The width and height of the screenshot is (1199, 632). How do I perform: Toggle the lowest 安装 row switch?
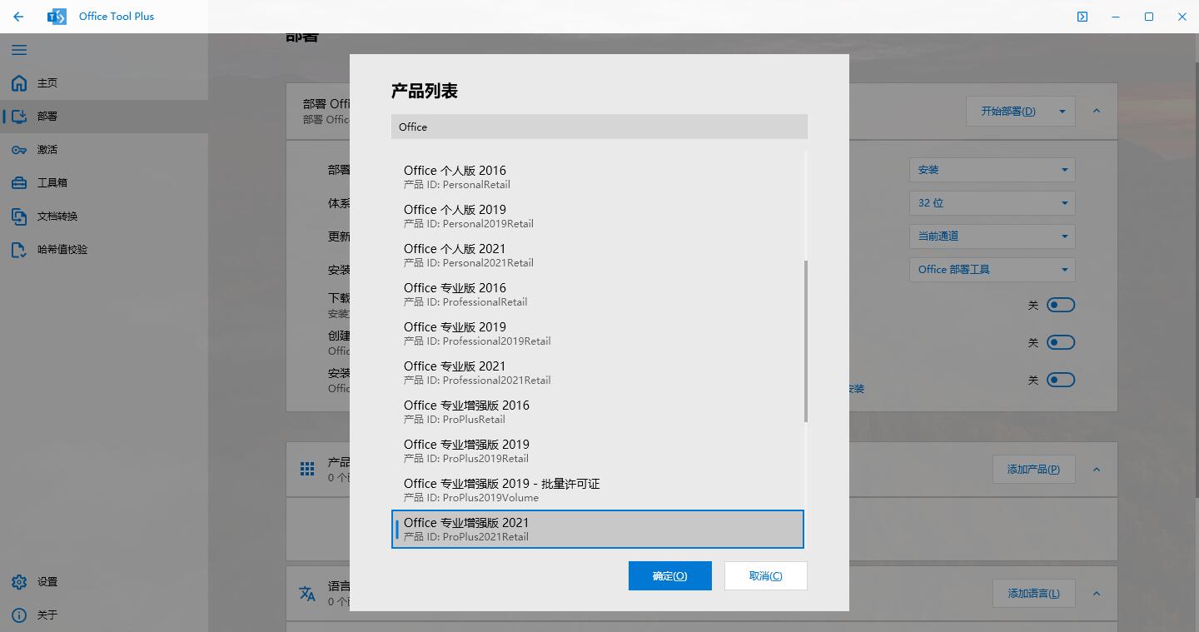coord(1061,380)
